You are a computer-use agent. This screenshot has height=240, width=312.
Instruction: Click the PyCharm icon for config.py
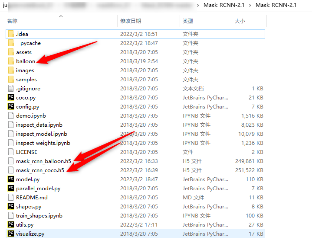coord(11,106)
